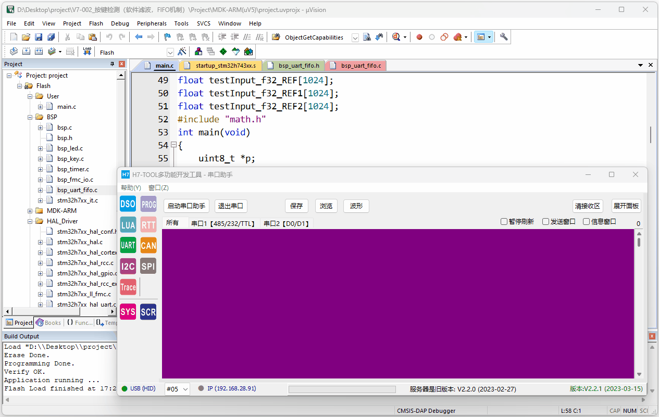Toggle the 发送窗口 checkbox
The image size is (659, 417).
[546, 222]
